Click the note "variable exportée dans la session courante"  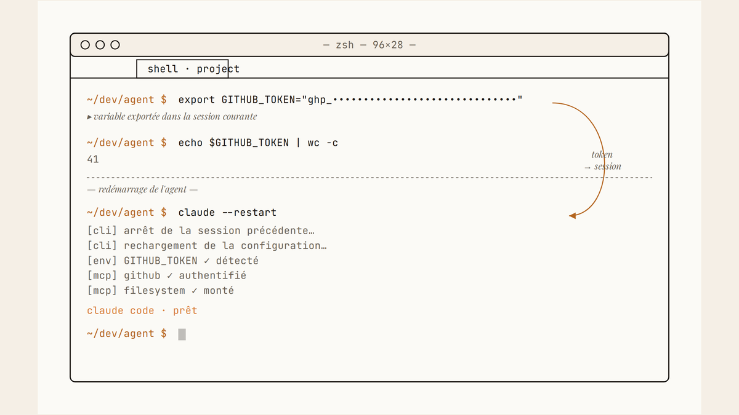(172, 116)
